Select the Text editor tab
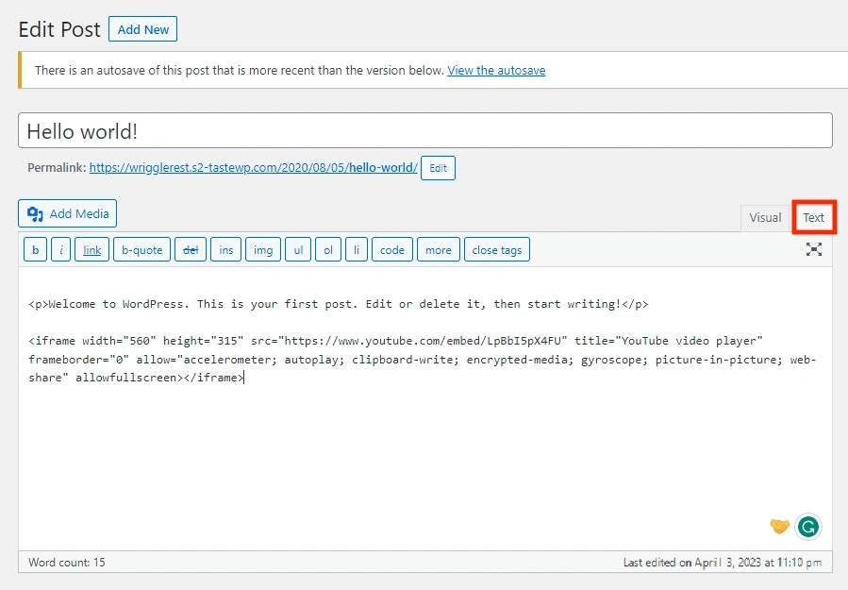 [813, 217]
